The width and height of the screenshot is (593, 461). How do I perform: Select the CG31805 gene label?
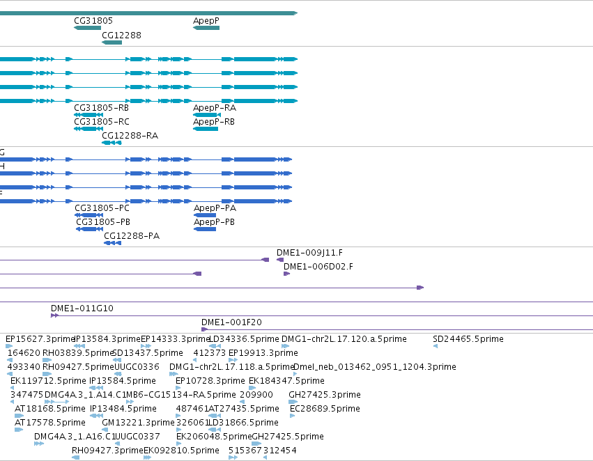point(93,21)
